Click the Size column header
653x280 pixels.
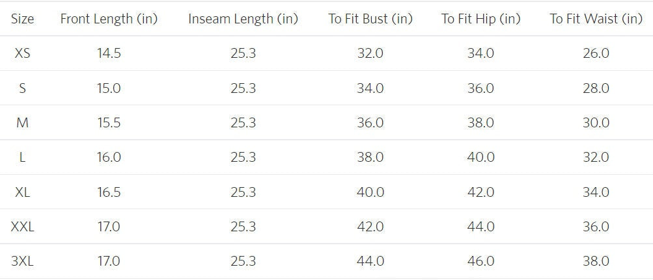pos(23,19)
